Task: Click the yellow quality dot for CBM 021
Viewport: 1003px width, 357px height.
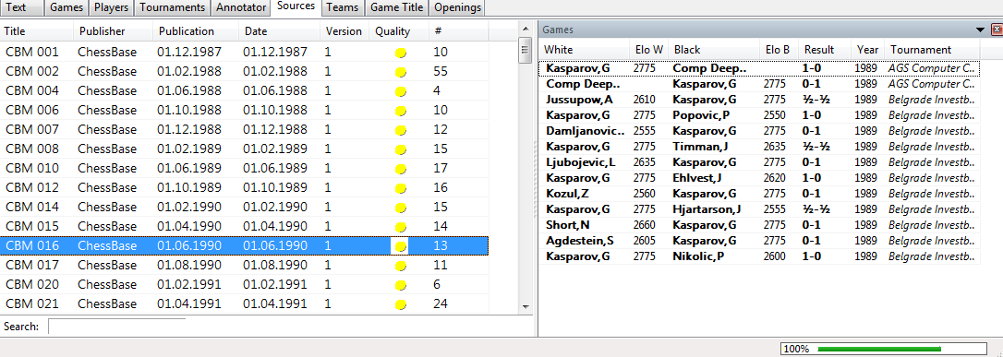Action: (401, 304)
